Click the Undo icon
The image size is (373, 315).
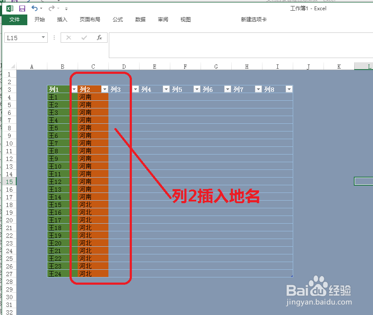[34, 8]
